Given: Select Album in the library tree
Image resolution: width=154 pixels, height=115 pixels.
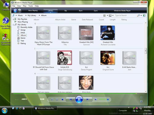Looking at the screenshot, I should pyautogui.click(x=23, y=35).
